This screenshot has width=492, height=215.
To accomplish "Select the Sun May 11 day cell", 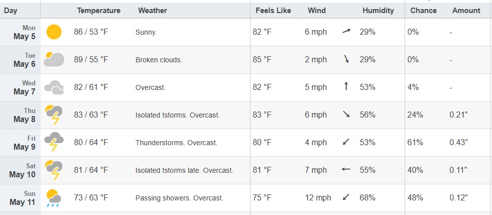I will (21, 198).
